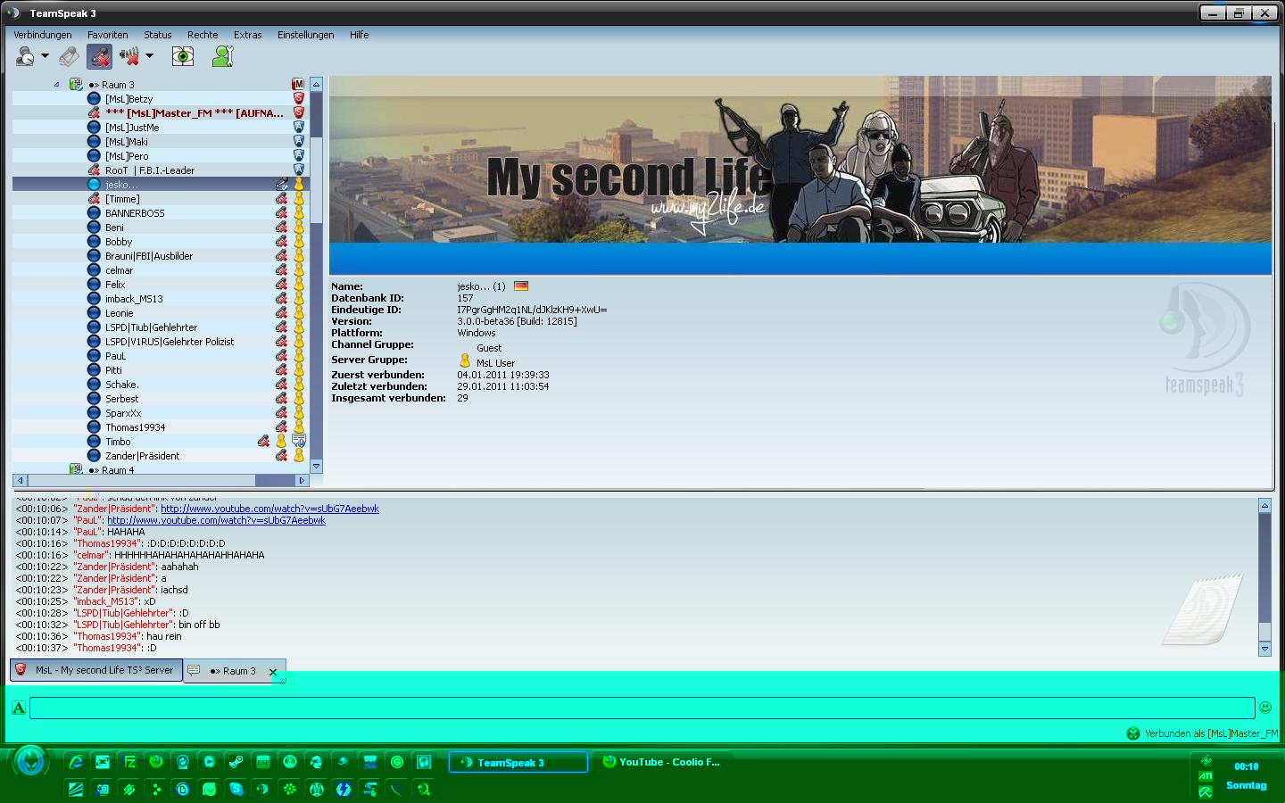Launch FileZilla from quick launch
The height and width of the screenshot is (803, 1285).
pyautogui.click(x=129, y=762)
